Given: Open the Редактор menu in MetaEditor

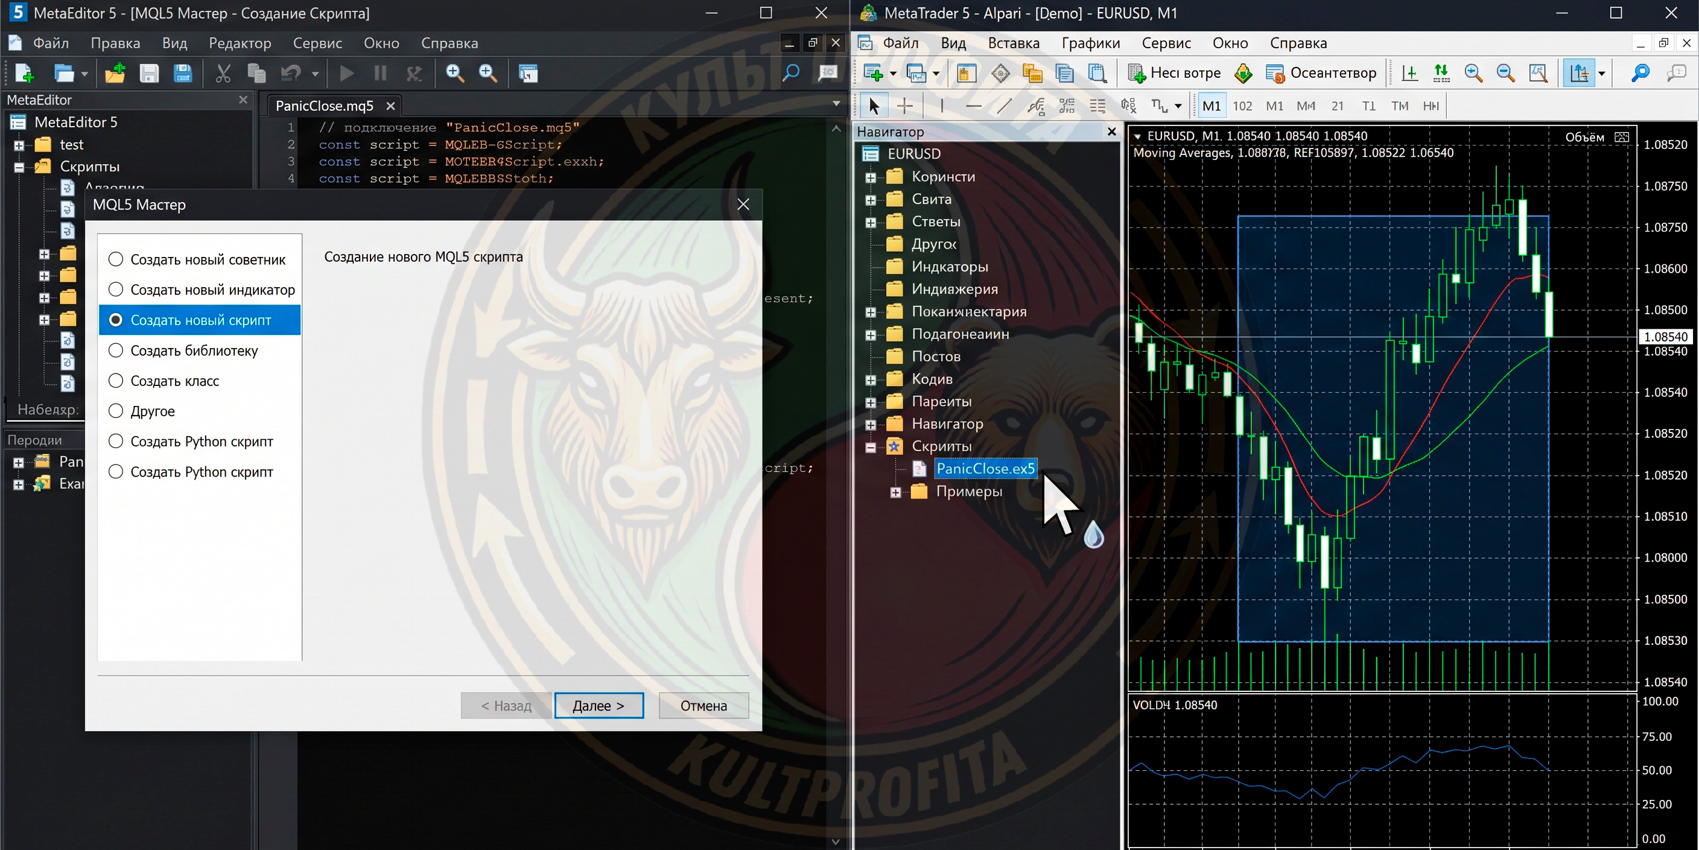Looking at the screenshot, I should click(x=240, y=43).
